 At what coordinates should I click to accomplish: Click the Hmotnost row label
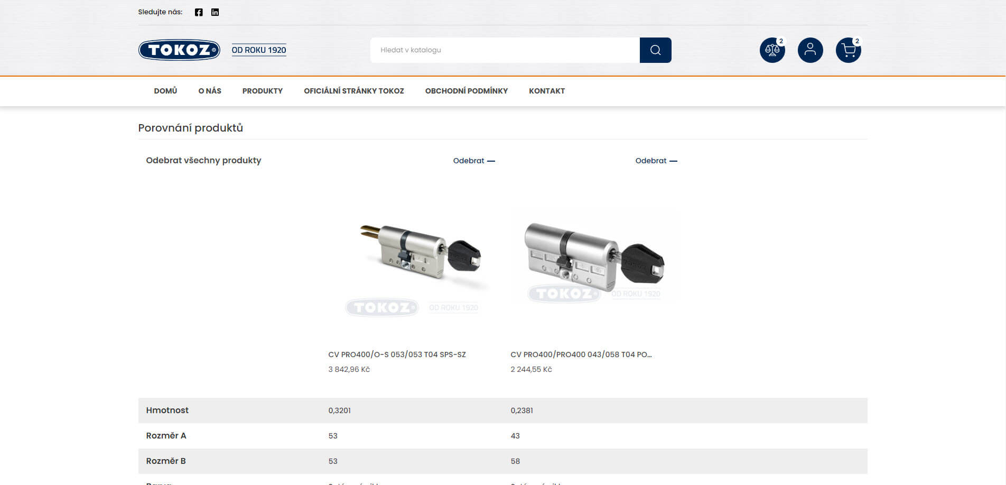click(167, 410)
